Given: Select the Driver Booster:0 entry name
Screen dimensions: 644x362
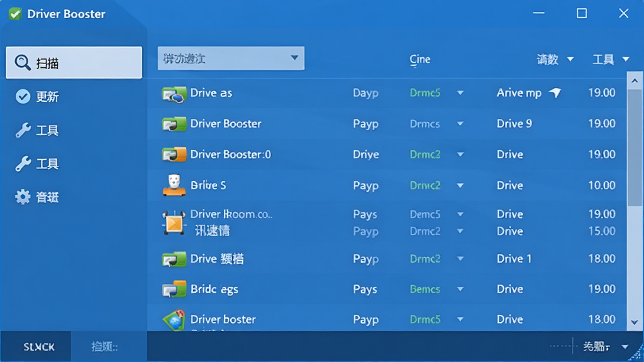Looking at the screenshot, I should 230,155.
